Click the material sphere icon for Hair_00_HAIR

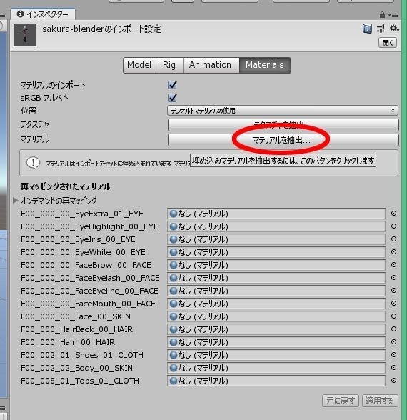174,342
